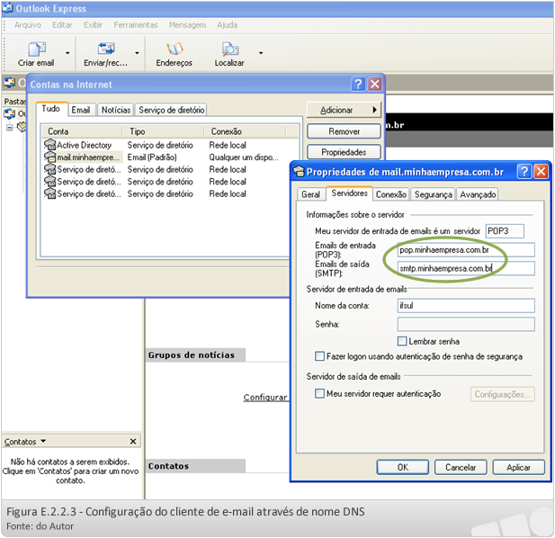Switch to the Geral tab

[x=310, y=194]
